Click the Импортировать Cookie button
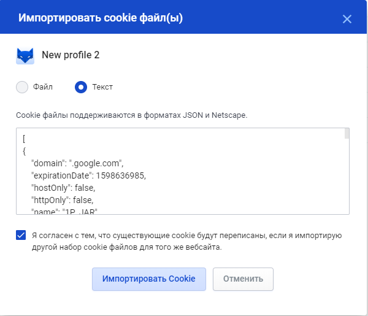 tap(149, 279)
